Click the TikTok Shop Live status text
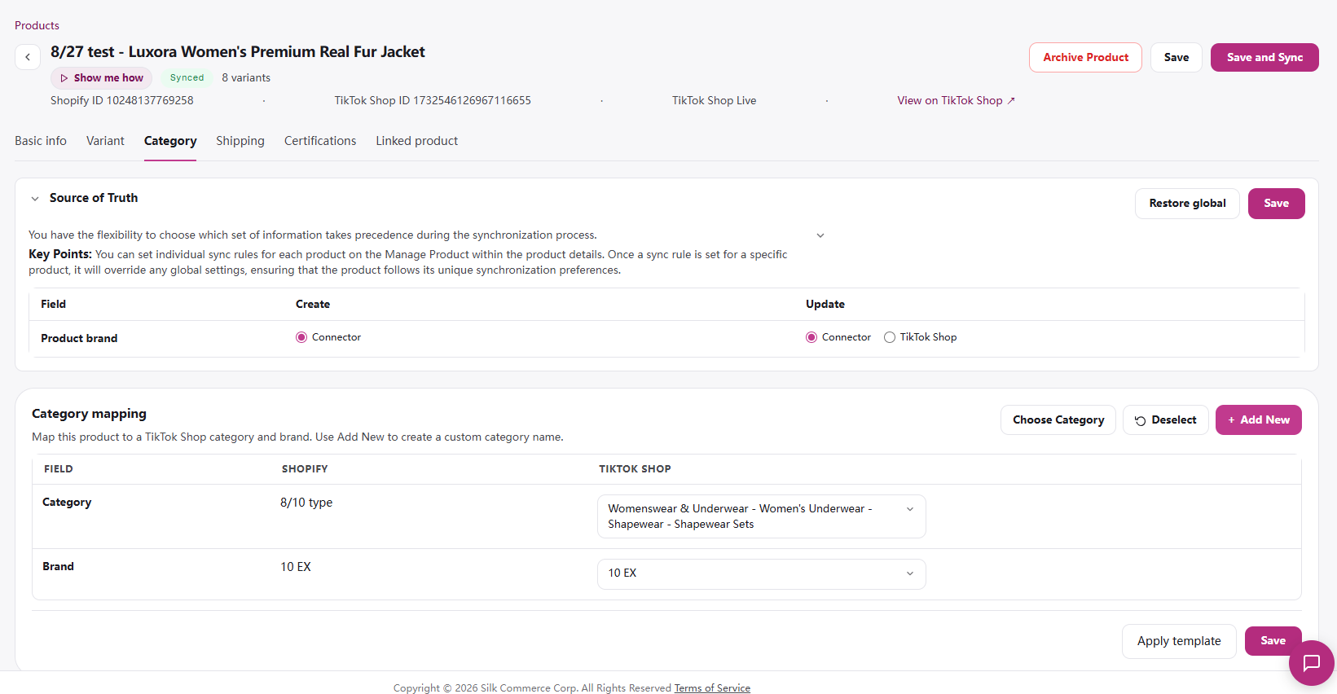This screenshot has width=1337, height=694. click(715, 101)
